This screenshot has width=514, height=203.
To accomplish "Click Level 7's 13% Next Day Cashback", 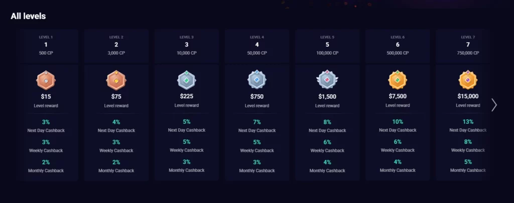I will coord(468,122).
